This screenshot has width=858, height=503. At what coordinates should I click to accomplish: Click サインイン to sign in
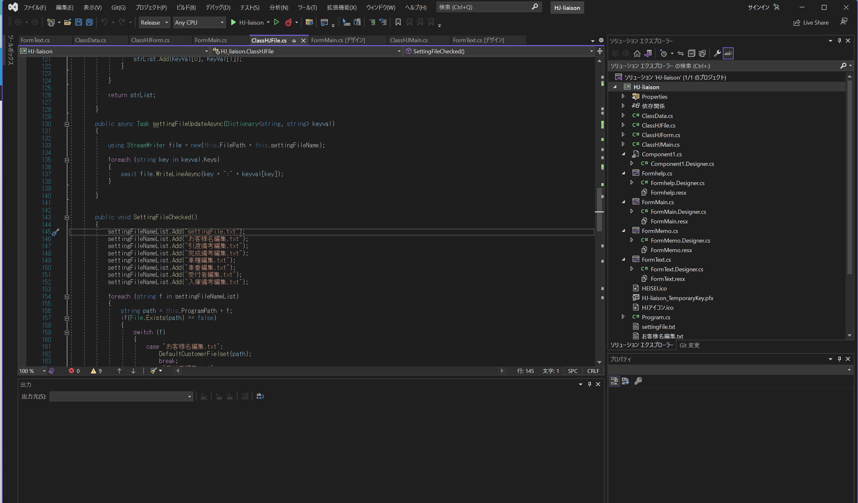(759, 7)
